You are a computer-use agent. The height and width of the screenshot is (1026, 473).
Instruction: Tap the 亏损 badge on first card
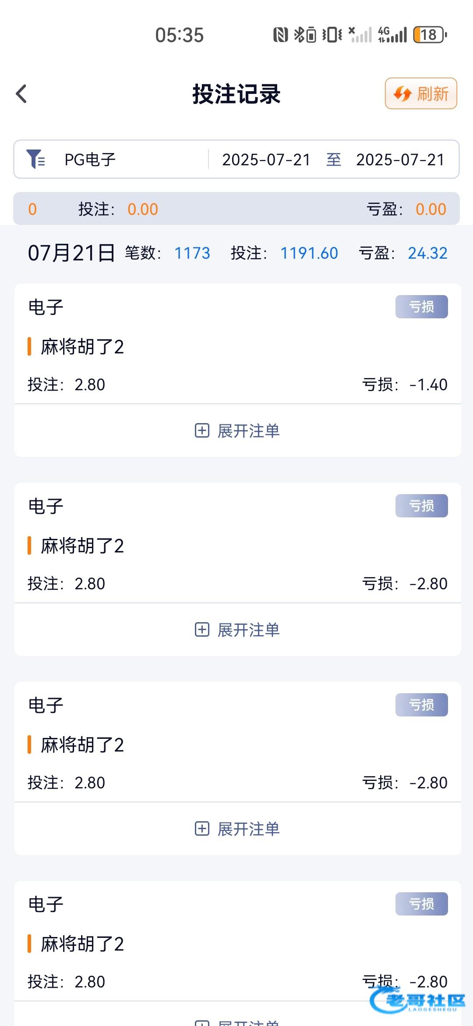(421, 306)
